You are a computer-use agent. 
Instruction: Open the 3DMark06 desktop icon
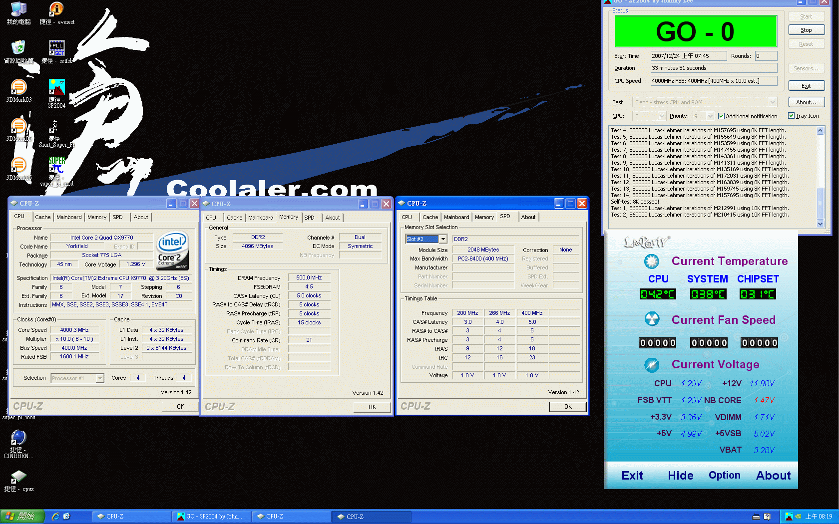(18, 169)
